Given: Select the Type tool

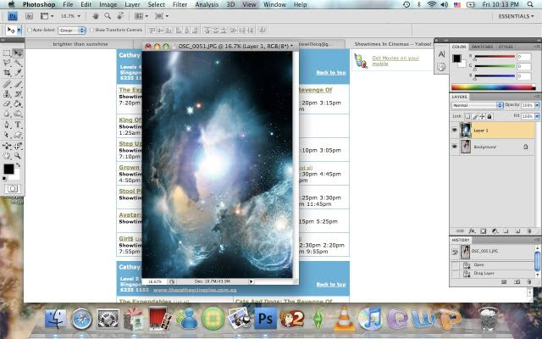Looking at the screenshot, I should [x=17, y=125].
